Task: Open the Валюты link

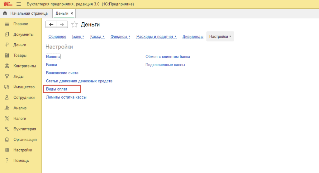Action: 53,57
